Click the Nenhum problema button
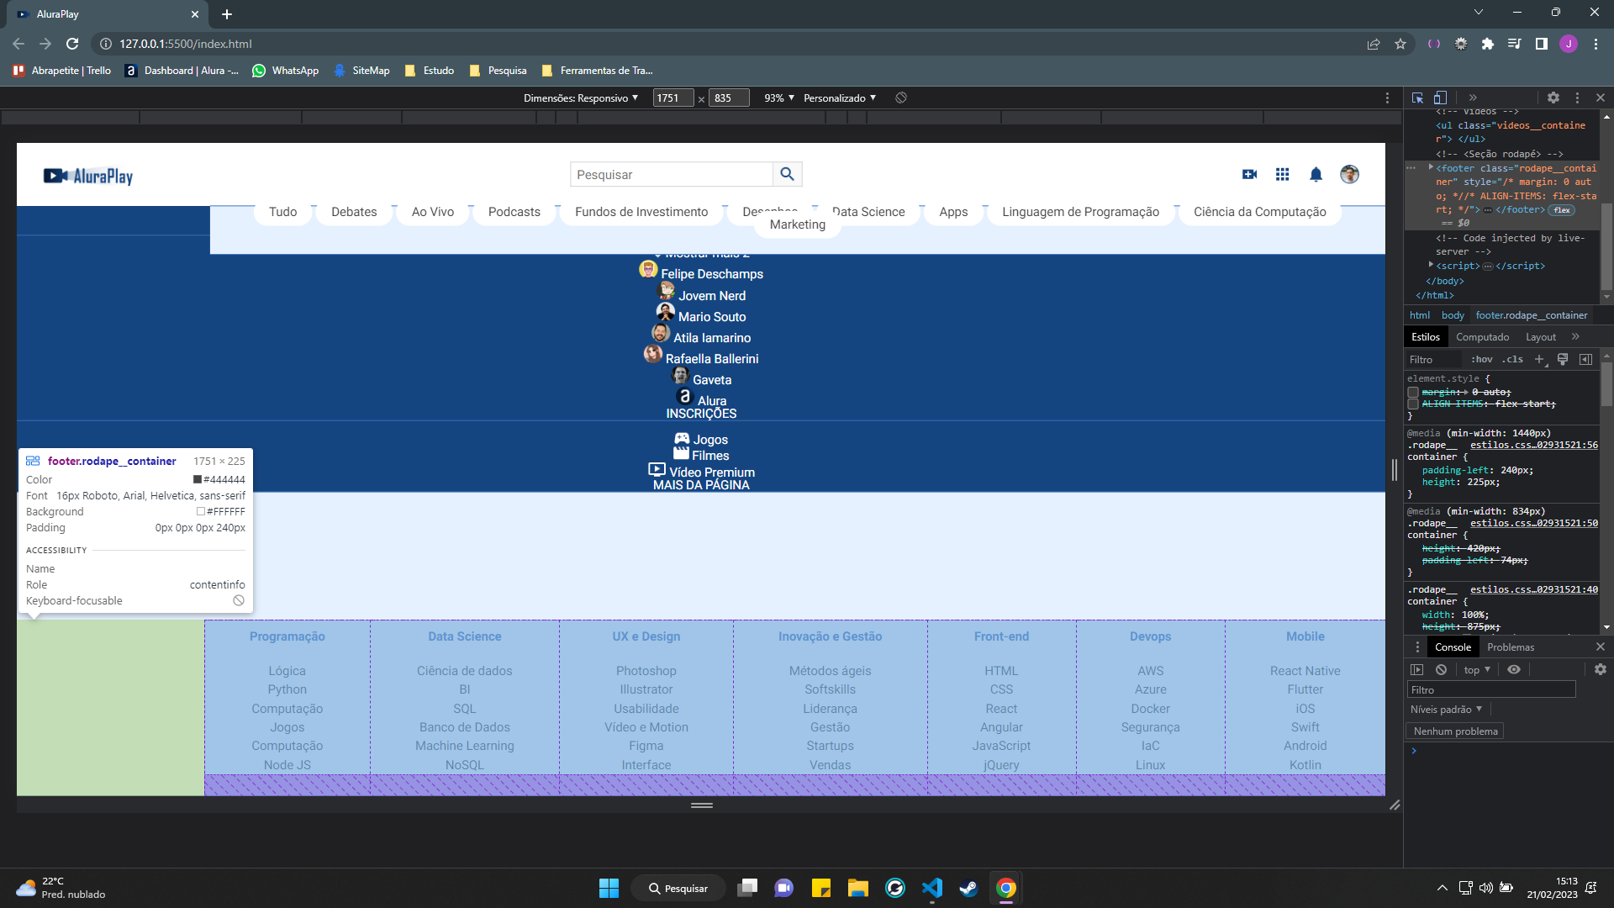 (x=1455, y=731)
